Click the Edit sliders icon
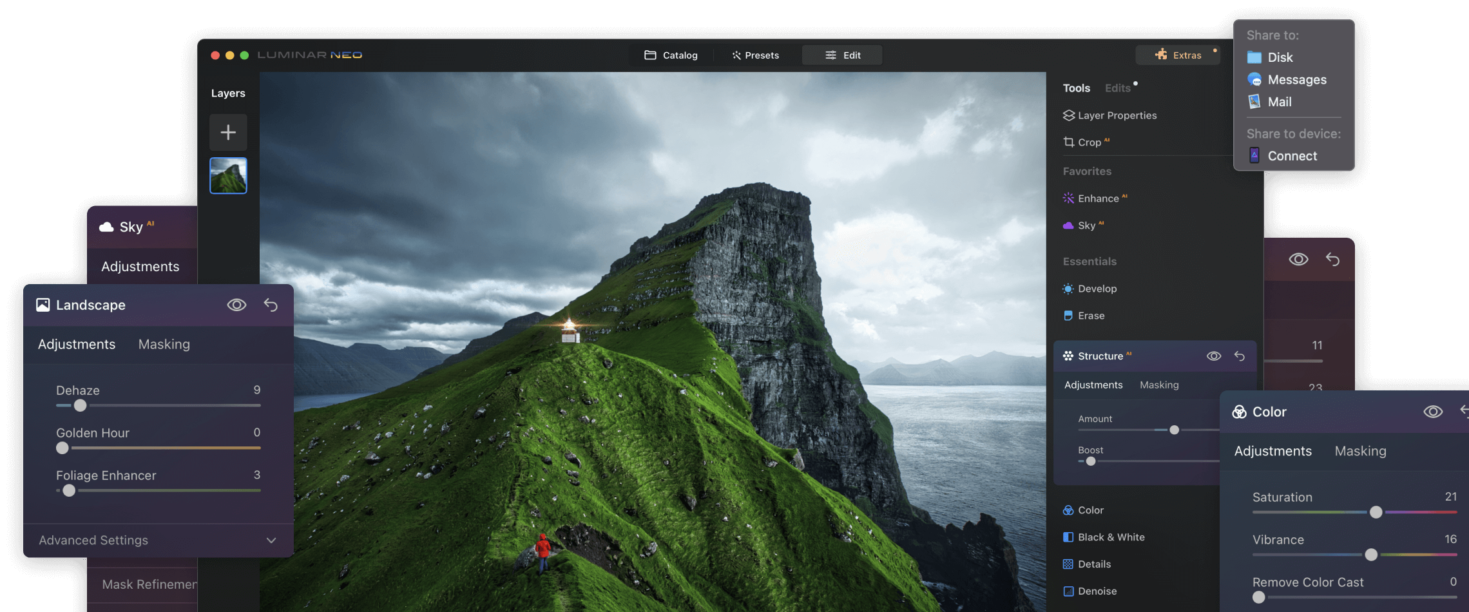The image size is (1469, 612). [x=831, y=55]
